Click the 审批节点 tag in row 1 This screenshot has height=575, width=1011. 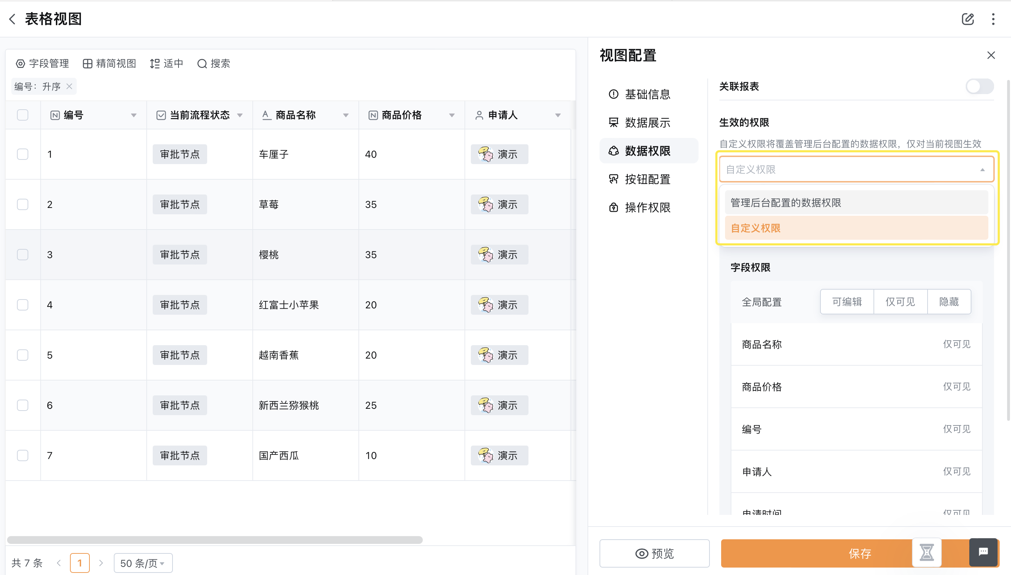point(180,154)
